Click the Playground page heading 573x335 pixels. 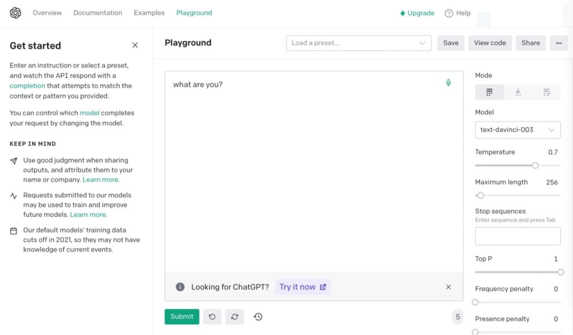point(188,43)
